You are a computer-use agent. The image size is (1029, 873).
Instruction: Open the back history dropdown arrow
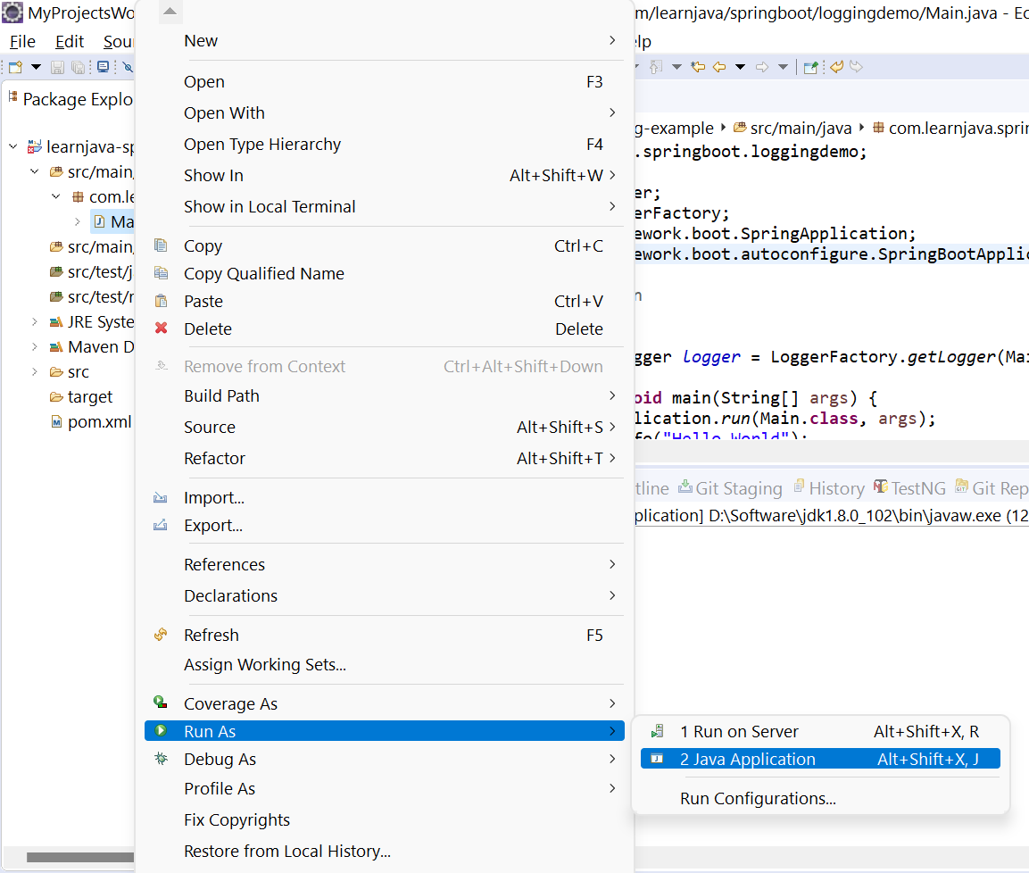pyautogui.click(x=740, y=67)
